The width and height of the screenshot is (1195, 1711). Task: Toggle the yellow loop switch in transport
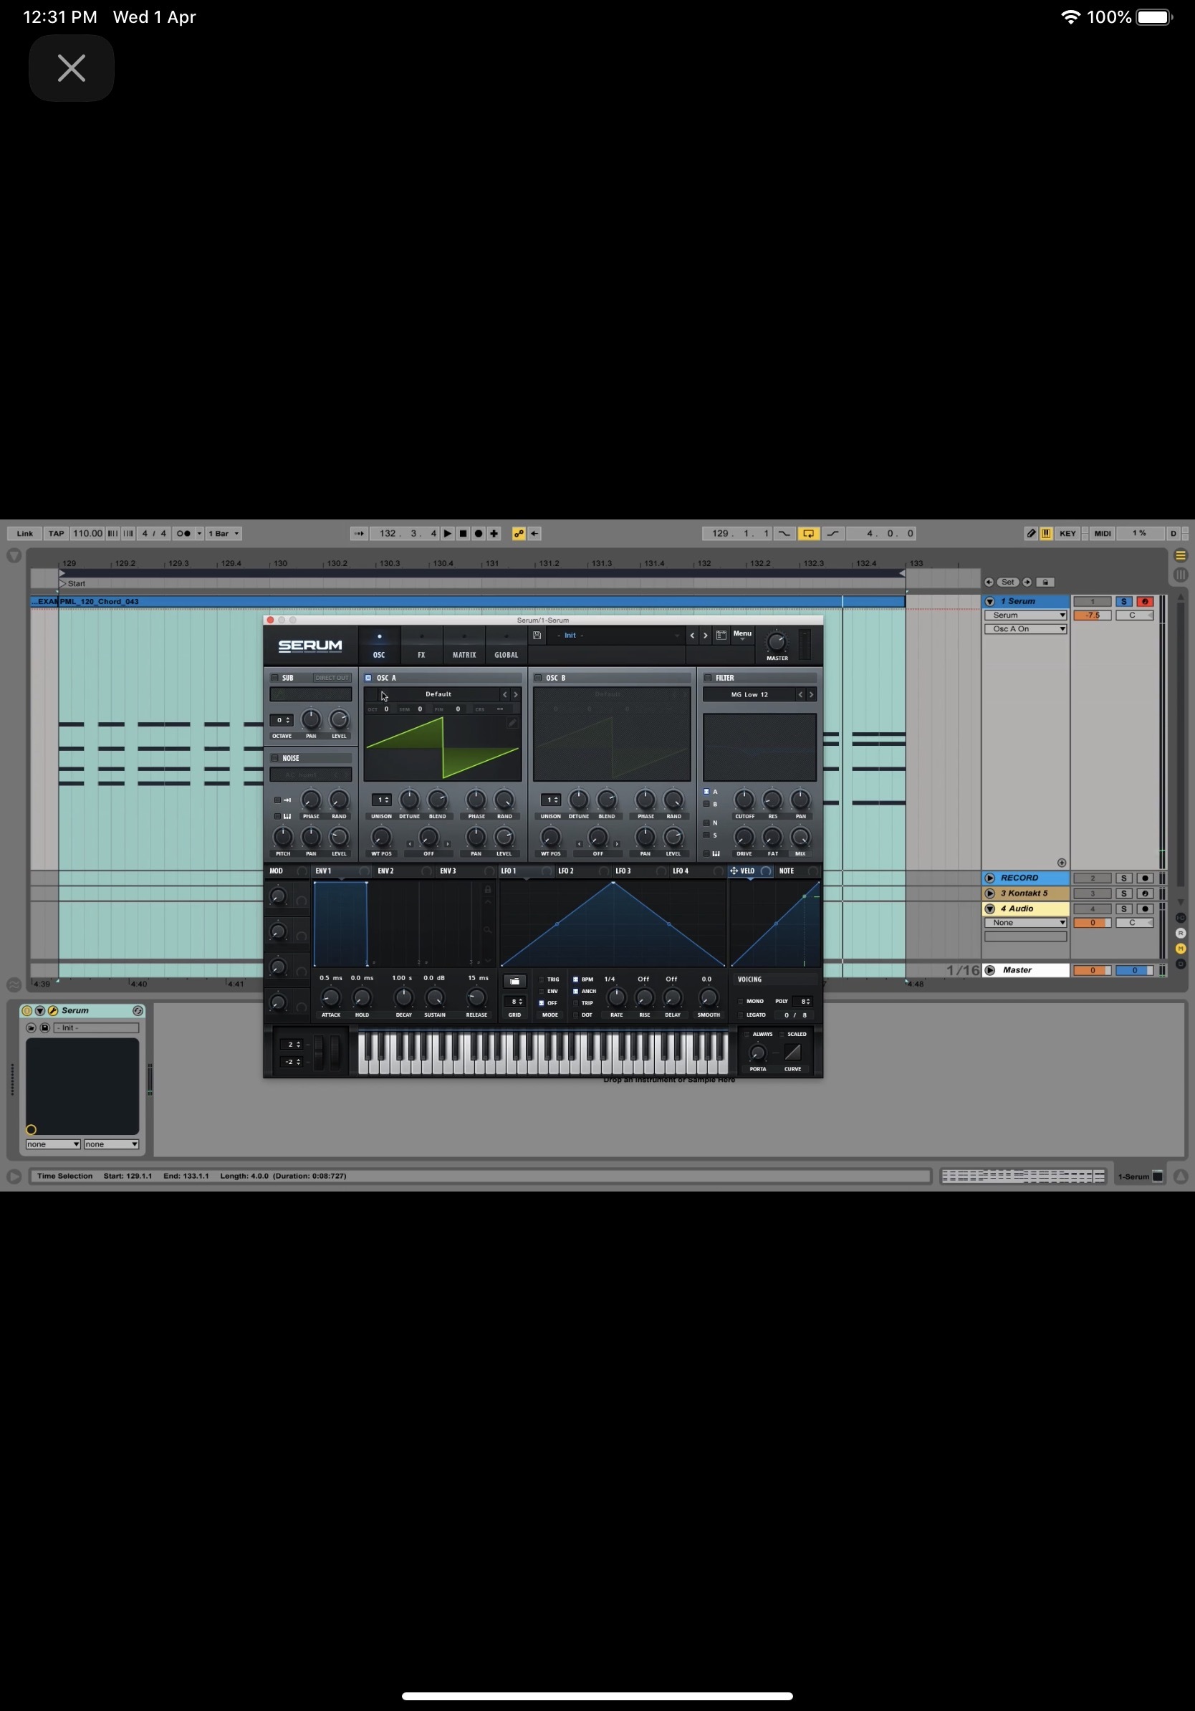pyautogui.click(x=807, y=534)
